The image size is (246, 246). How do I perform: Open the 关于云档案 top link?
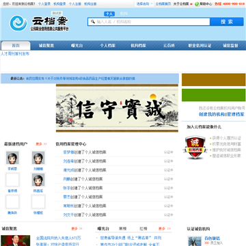tap(181, 4)
